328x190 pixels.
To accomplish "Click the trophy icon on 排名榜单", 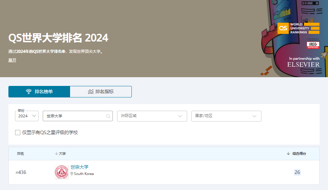I will 29,92.
